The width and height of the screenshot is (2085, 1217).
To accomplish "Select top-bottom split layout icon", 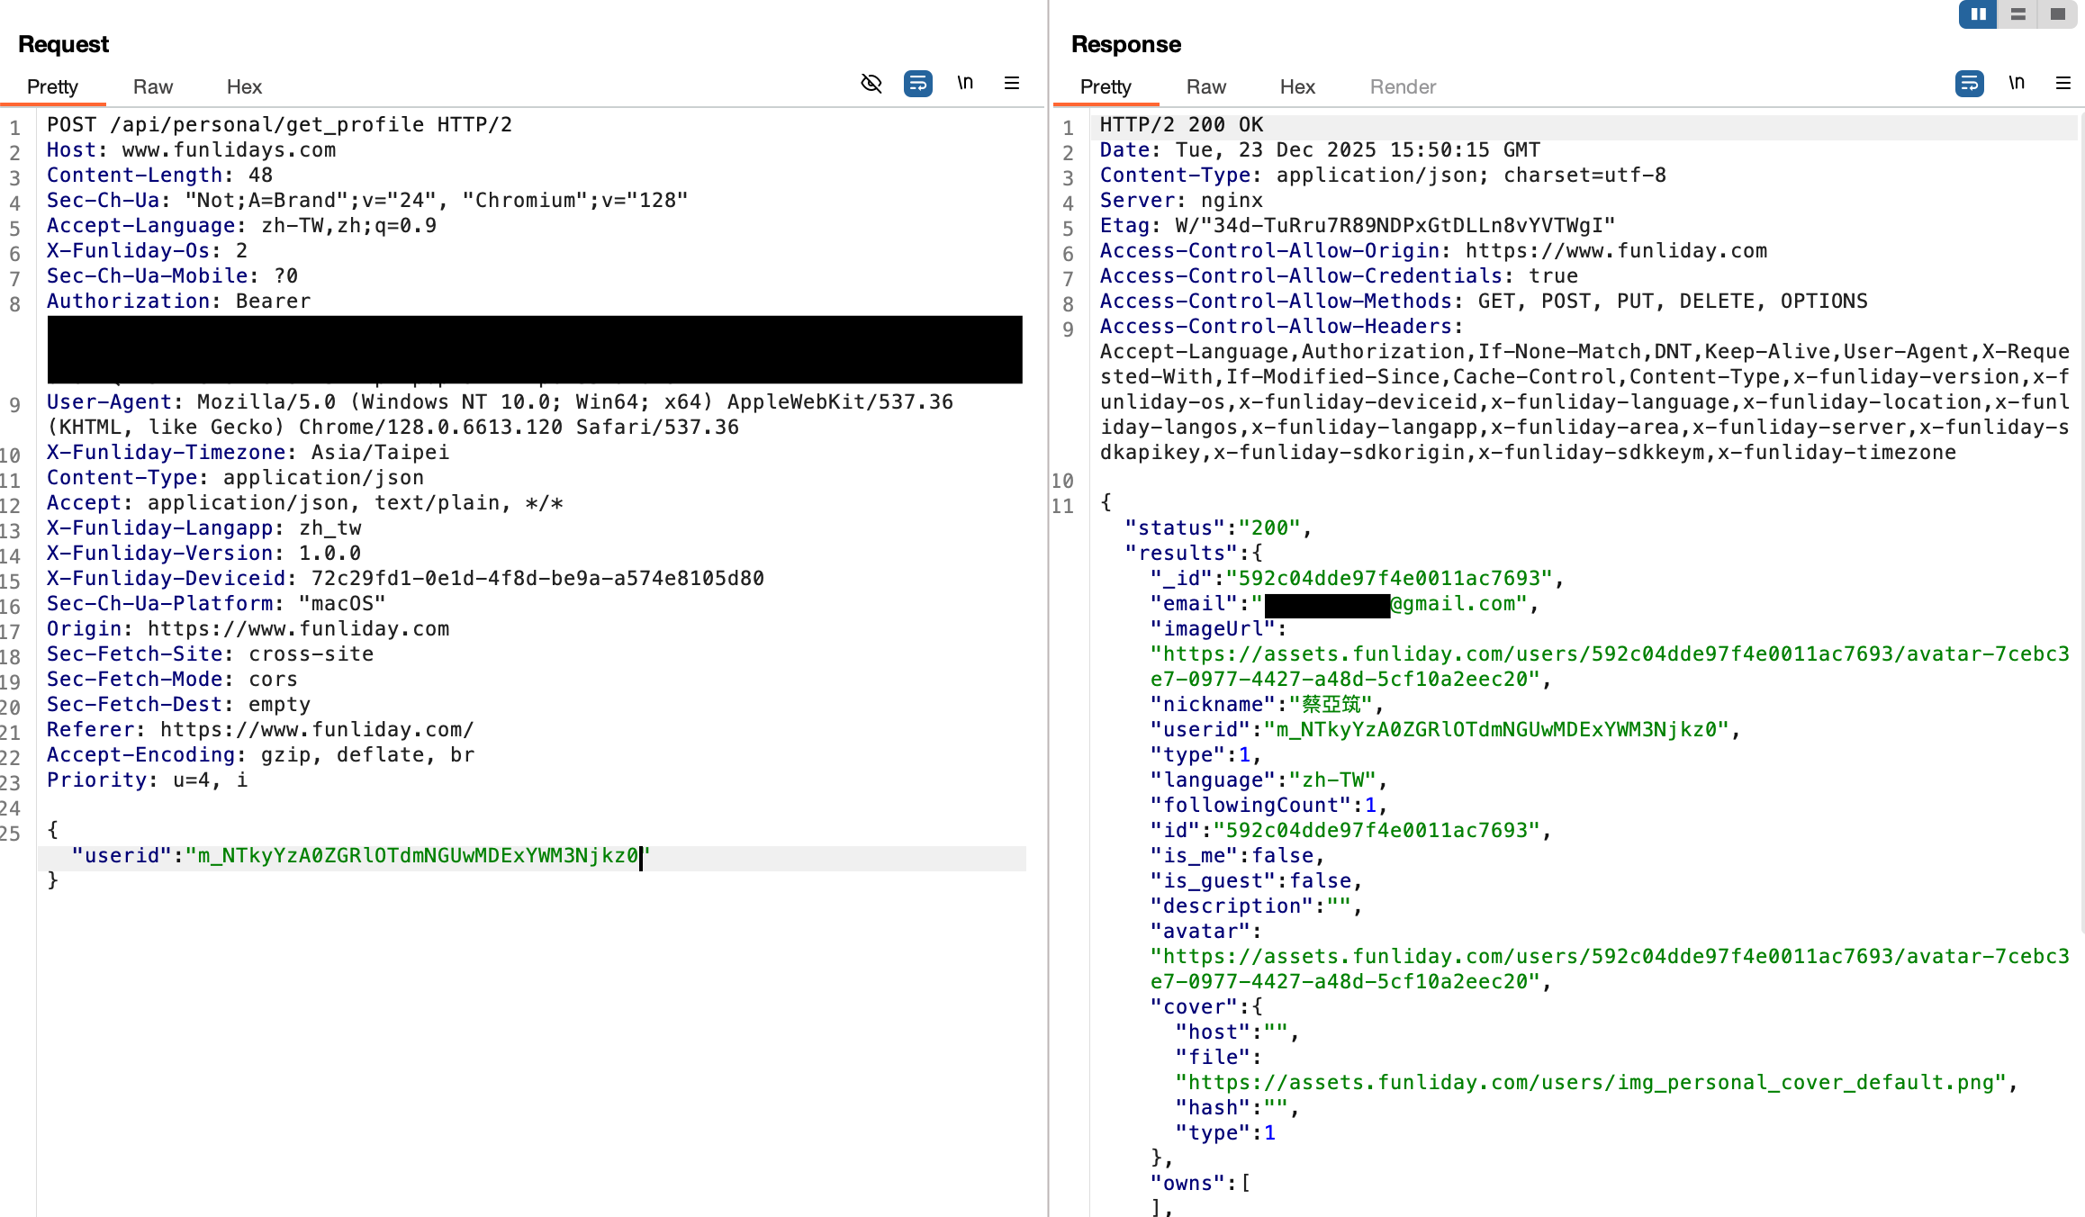I will point(2017,14).
